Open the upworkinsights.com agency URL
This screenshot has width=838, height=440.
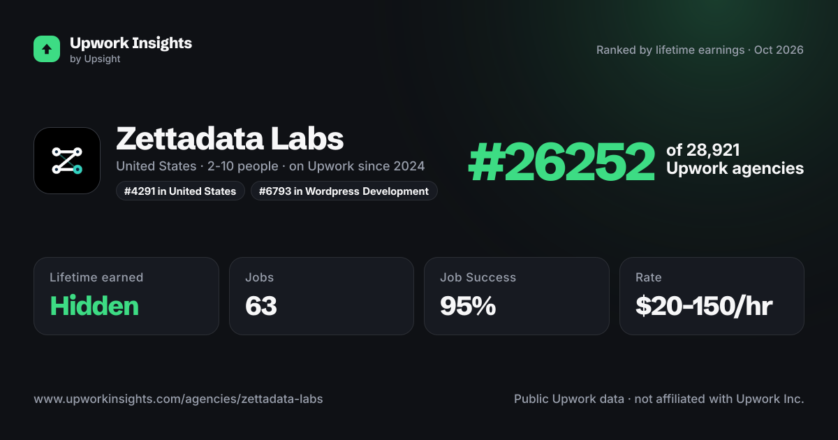178,399
